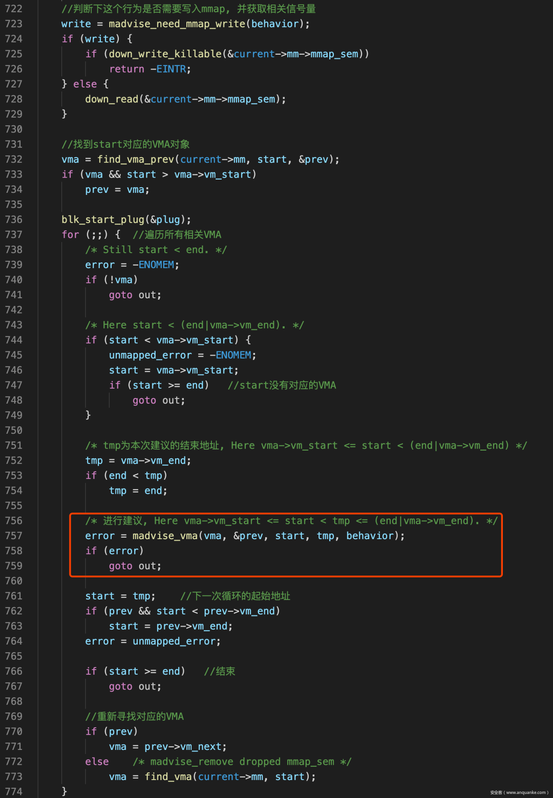
Task: Click the down_read call on line 728
Action: click(x=112, y=99)
